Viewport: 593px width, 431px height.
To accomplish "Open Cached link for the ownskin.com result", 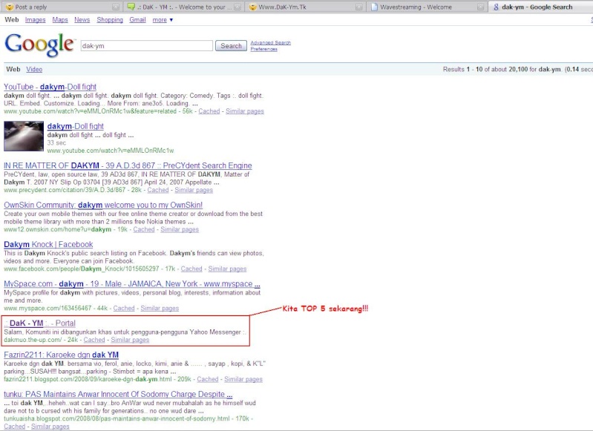I will point(144,229).
